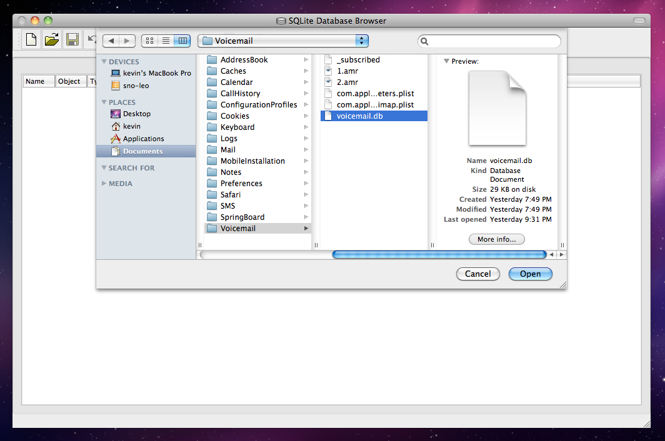The width and height of the screenshot is (665, 441).
Task: Select the com.appl...eters.plist file
Action: (x=374, y=93)
